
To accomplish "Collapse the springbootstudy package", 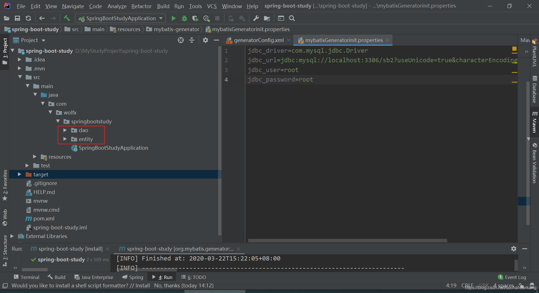I will point(58,121).
